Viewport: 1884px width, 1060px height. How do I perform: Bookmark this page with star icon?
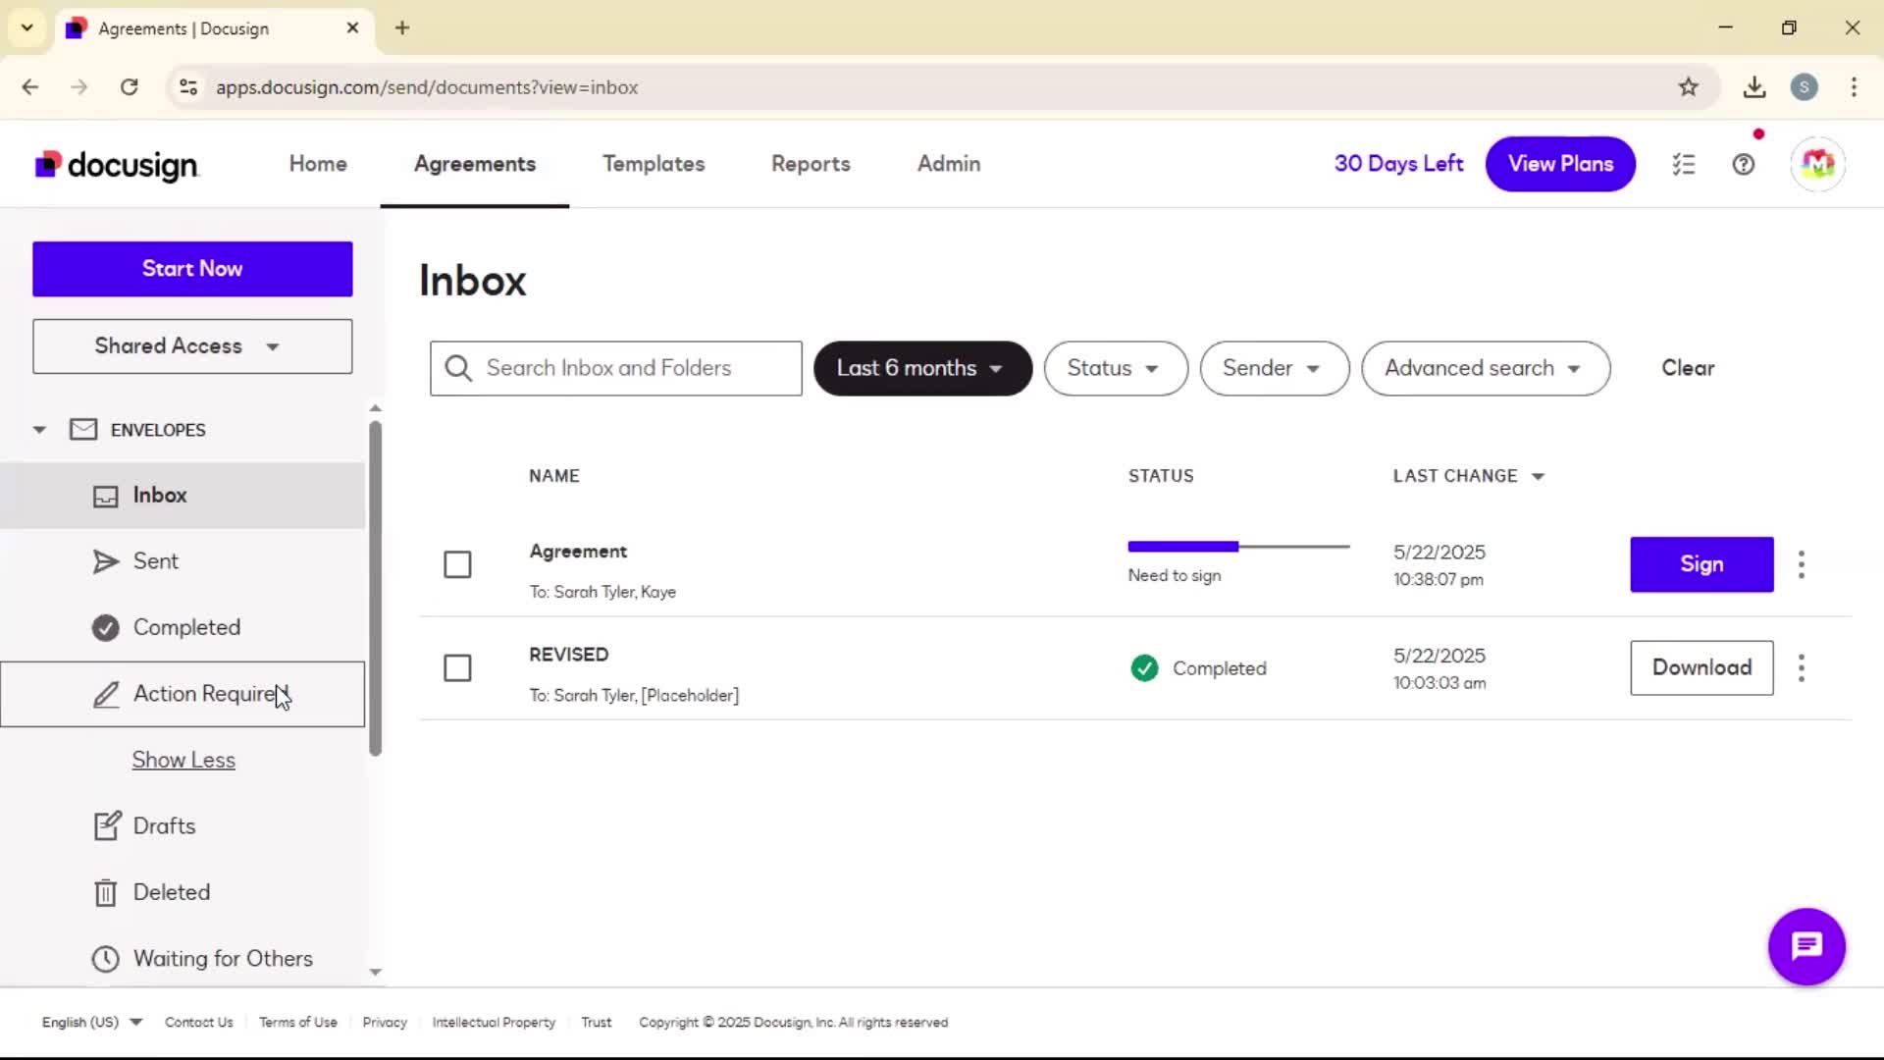pos(1688,87)
